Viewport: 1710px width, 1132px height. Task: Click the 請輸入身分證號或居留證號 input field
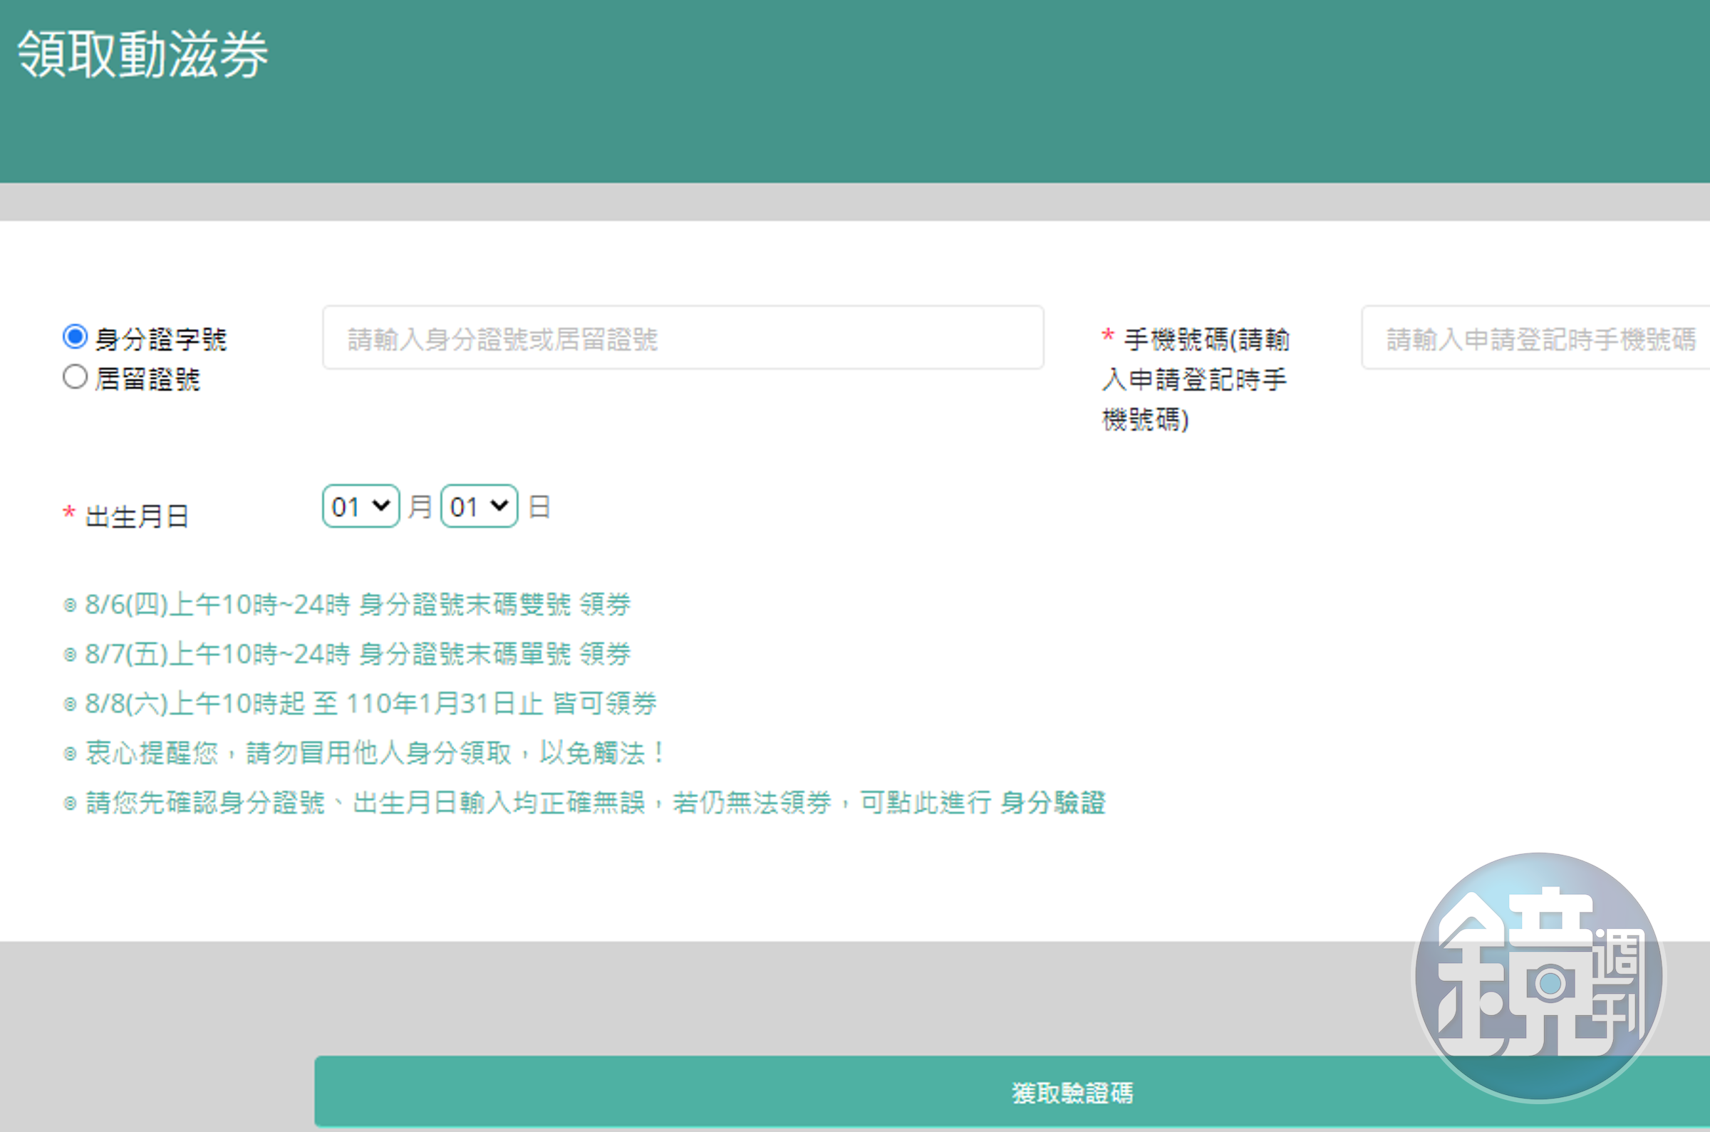(x=683, y=338)
